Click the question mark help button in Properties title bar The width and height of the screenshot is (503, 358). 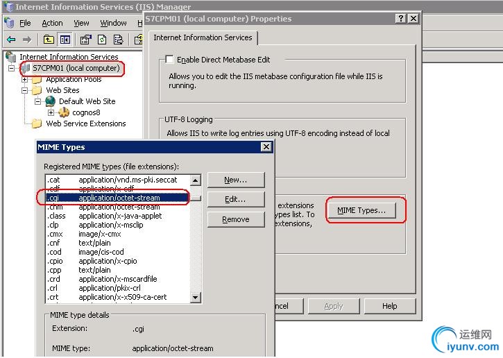(401, 19)
